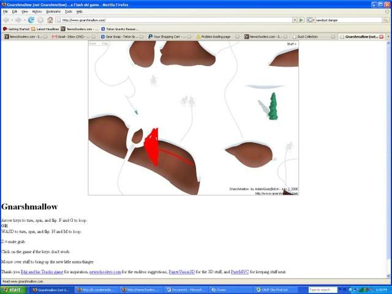Click the red skier trail in game

(x=152, y=146)
